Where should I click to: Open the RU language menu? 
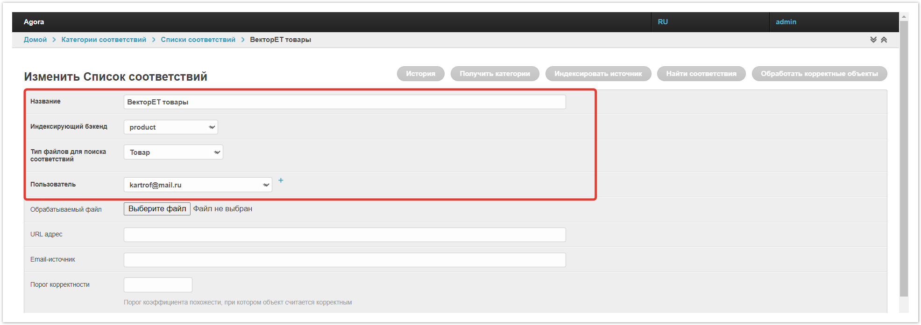click(663, 22)
